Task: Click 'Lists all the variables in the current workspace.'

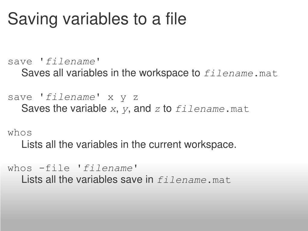Action: point(129,145)
